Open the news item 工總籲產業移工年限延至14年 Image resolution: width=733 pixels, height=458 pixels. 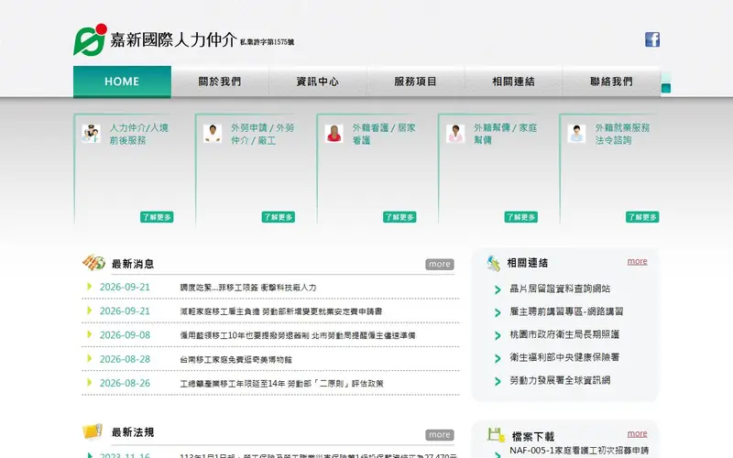[281, 383]
